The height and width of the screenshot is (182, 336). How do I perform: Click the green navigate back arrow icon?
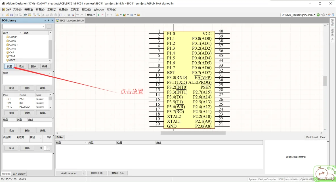click(x=318, y=15)
